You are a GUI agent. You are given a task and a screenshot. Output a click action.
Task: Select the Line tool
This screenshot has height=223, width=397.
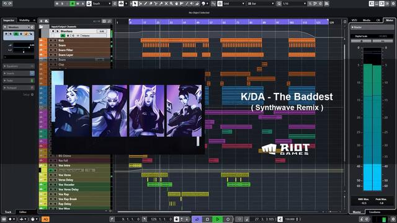(187, 4)
